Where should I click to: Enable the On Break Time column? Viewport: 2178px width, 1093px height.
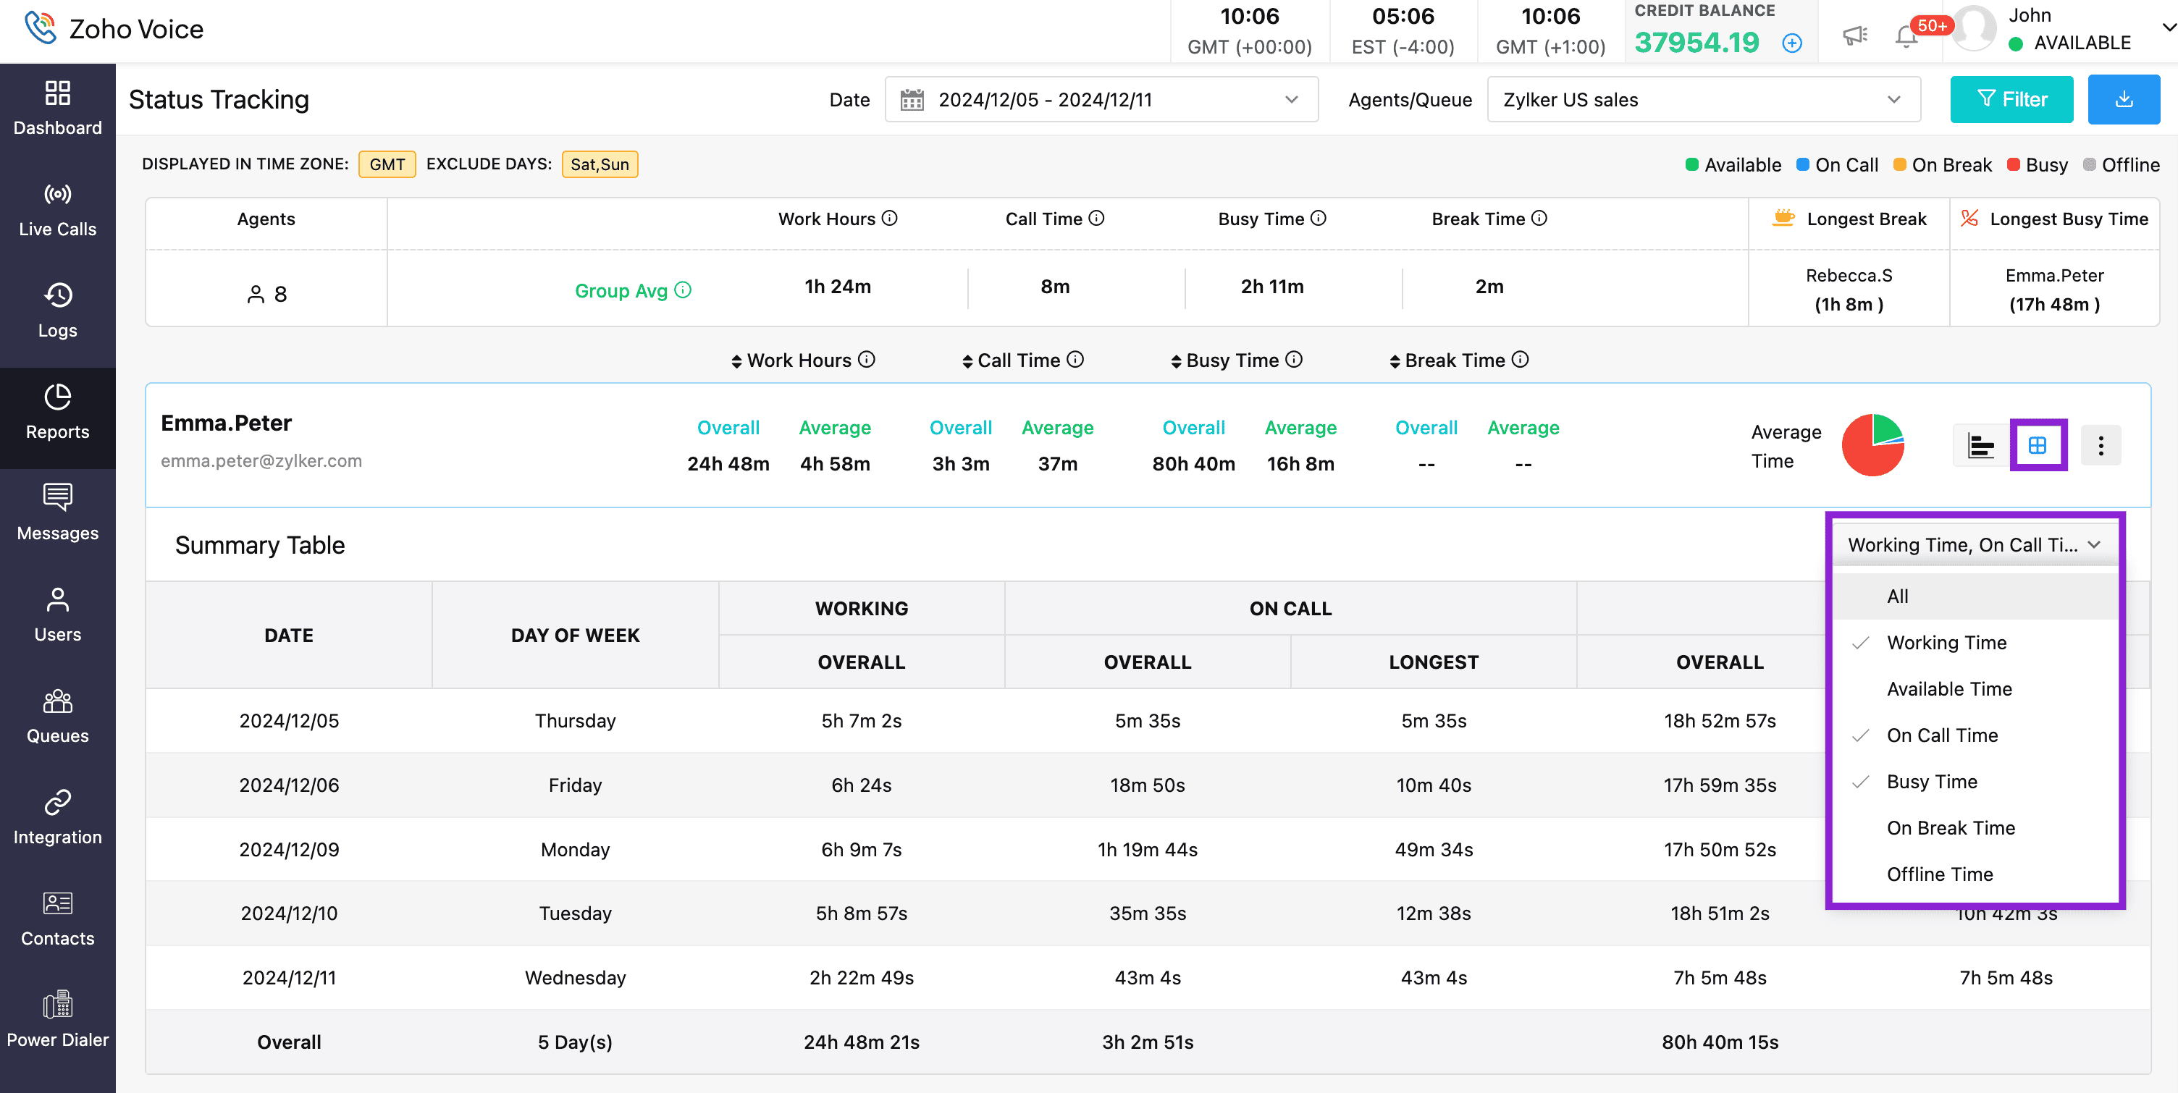(1951, 827)
